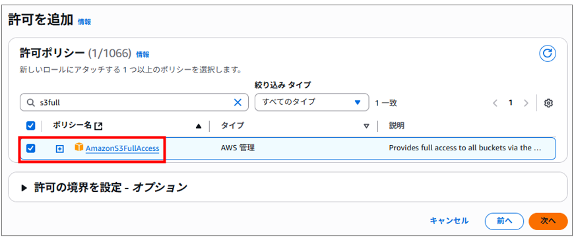Uncheck the AmazonS3FullAccess row checkbox
574x240 pixels.
point(31,148)
